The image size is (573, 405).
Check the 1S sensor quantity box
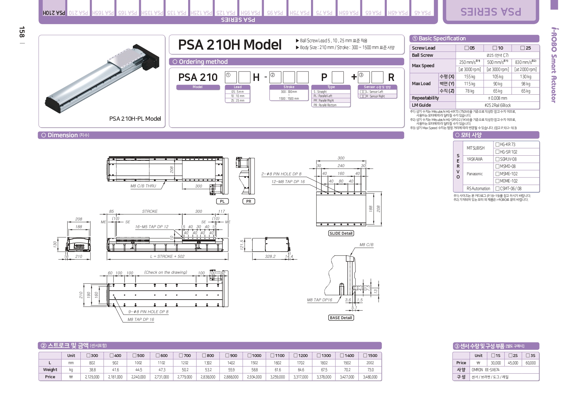point(493,355)
